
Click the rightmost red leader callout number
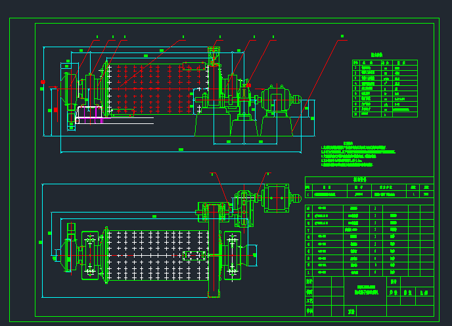(342, 36)
